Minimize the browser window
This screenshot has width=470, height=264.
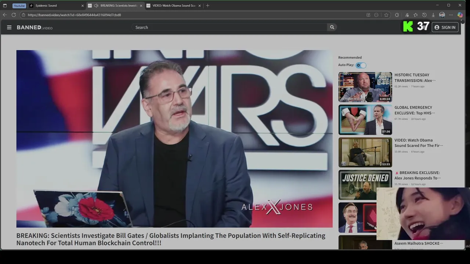point(438,5)
